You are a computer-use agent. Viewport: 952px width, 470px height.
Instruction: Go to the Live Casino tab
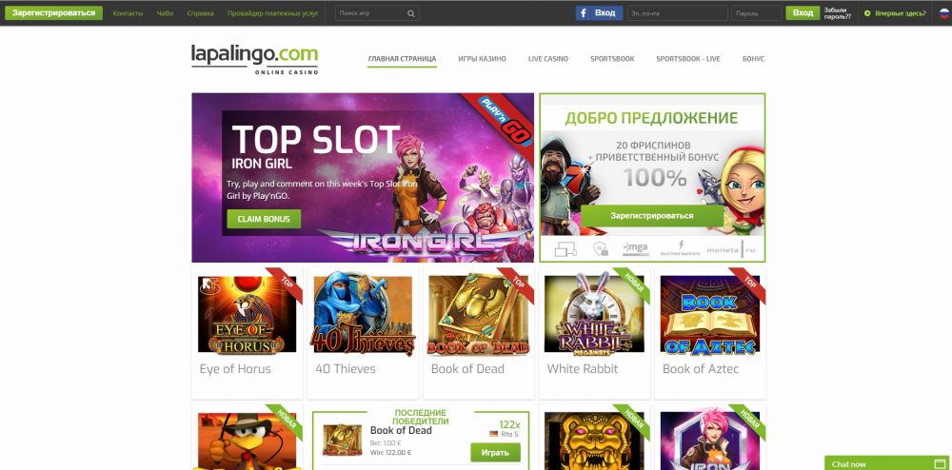547,59
